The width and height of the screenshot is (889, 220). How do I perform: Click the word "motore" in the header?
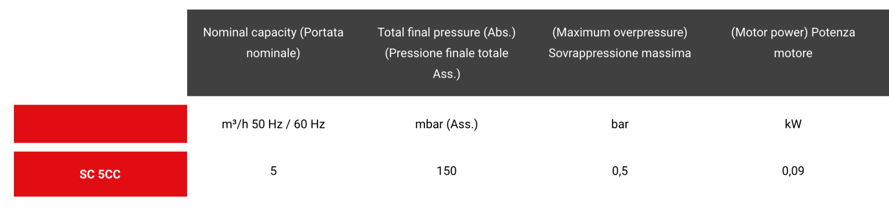(x=793, y=53)
